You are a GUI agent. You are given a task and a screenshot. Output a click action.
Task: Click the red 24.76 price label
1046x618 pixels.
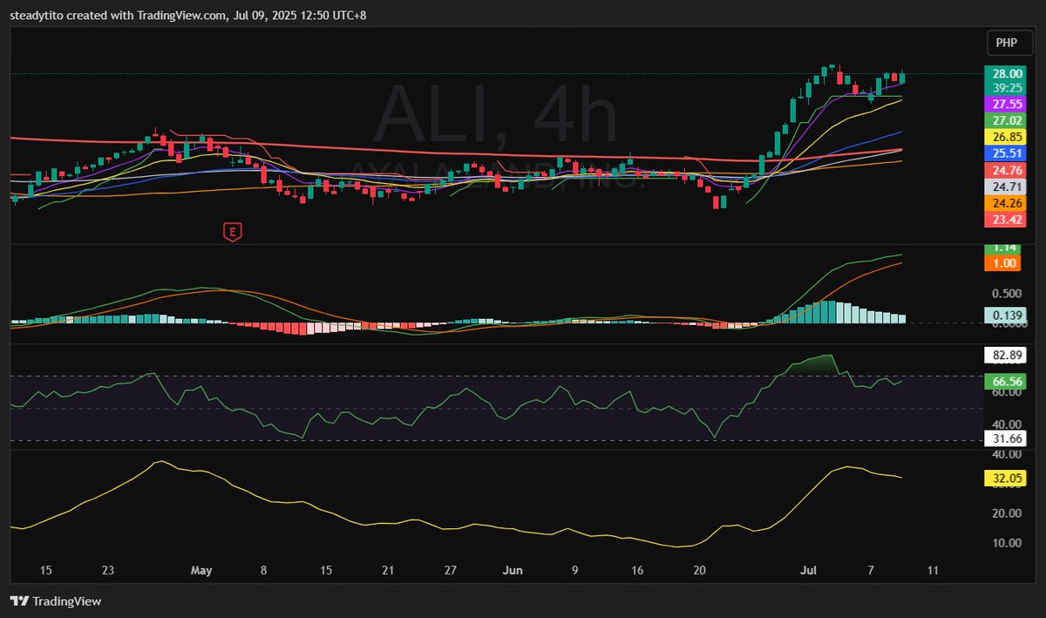point(1004,170)
